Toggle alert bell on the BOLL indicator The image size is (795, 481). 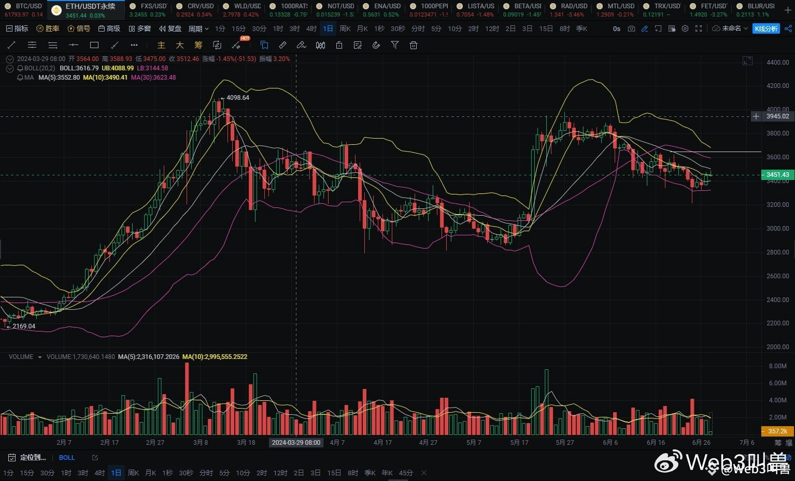pyautogui.click(x=20, y=68)
